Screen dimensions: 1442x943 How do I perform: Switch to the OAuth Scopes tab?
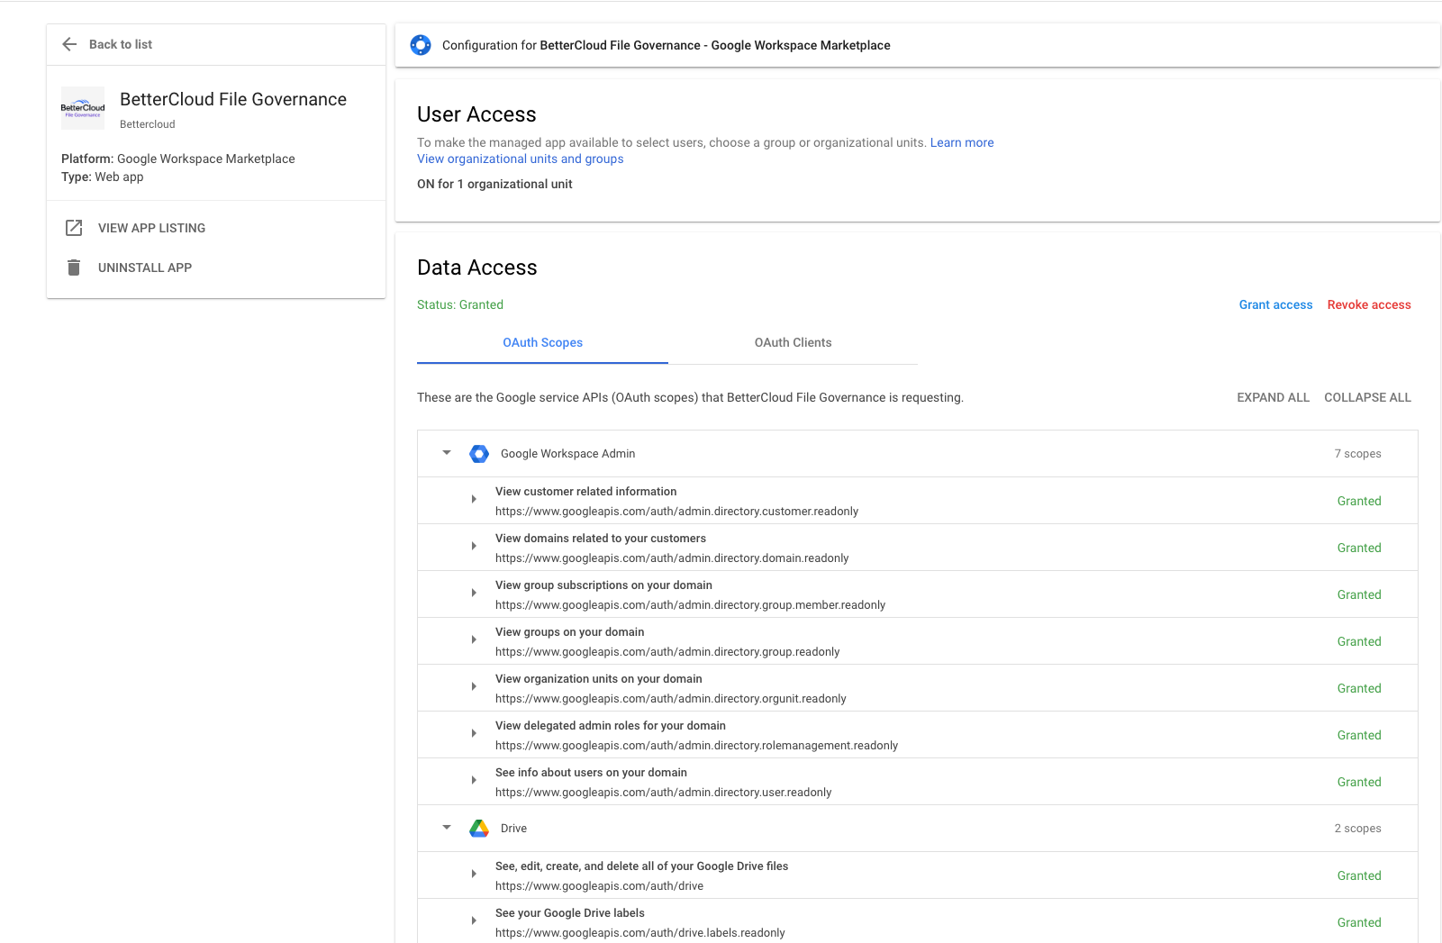[x=542, y=342]
